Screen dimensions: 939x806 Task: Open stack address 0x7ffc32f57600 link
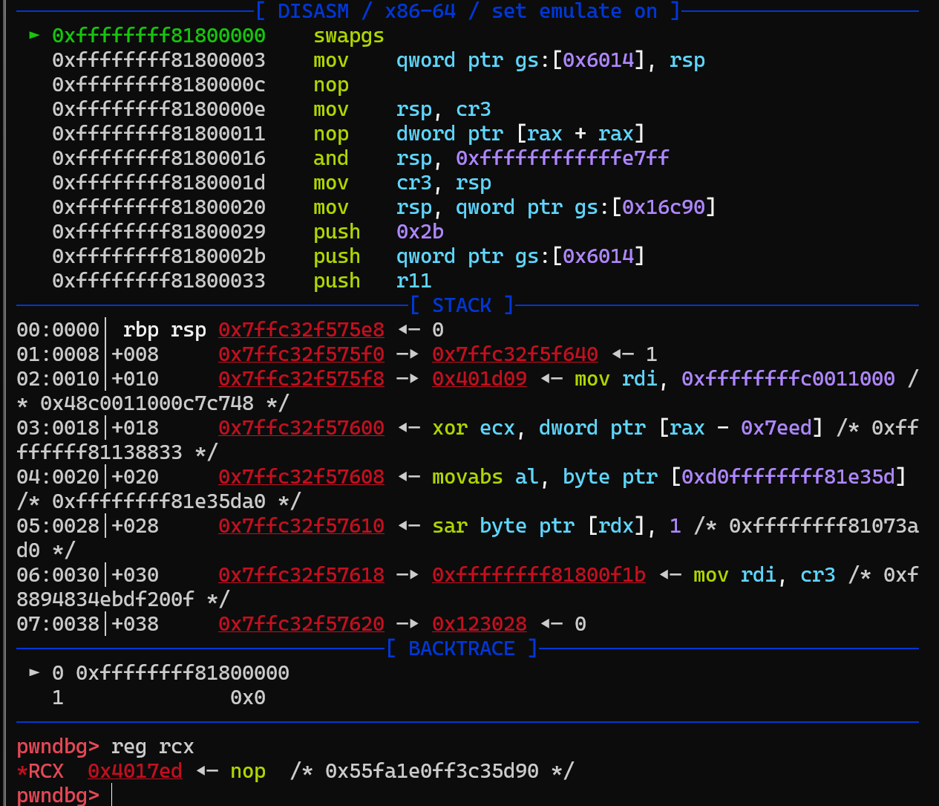tap(301, 428)
